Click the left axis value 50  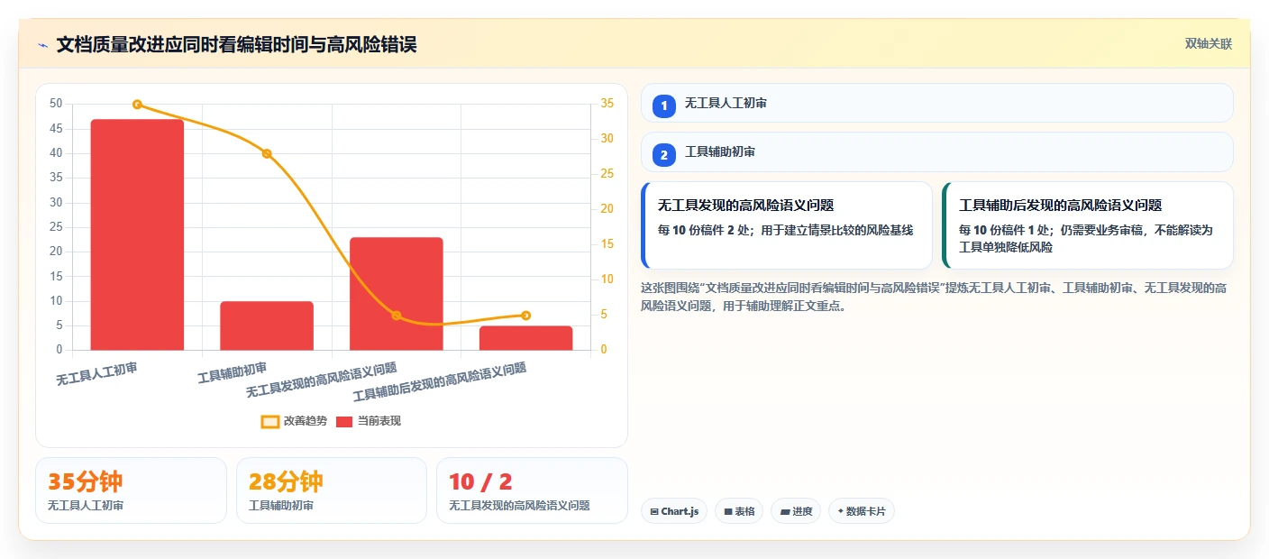tap(56, 104)
